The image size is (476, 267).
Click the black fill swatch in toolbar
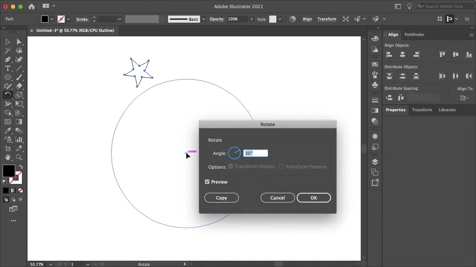point(9,171)
